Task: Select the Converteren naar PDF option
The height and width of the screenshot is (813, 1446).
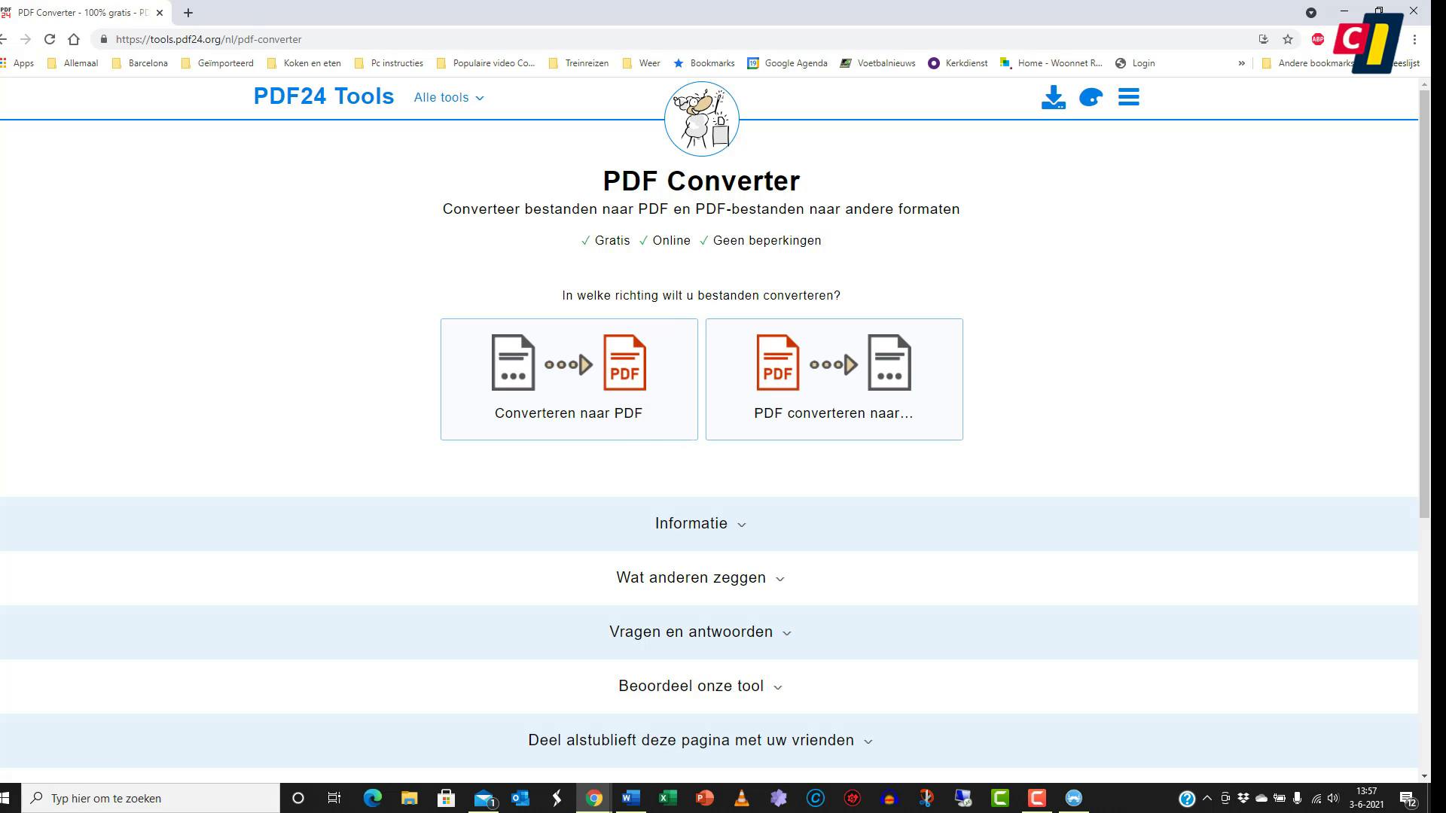Action: (x=569, y=379)
